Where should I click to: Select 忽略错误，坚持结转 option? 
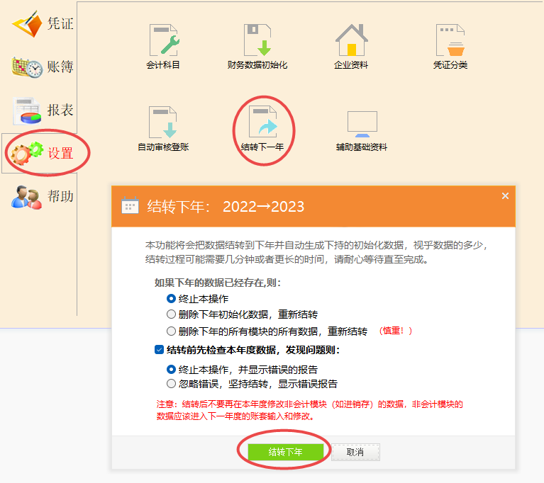252,384
